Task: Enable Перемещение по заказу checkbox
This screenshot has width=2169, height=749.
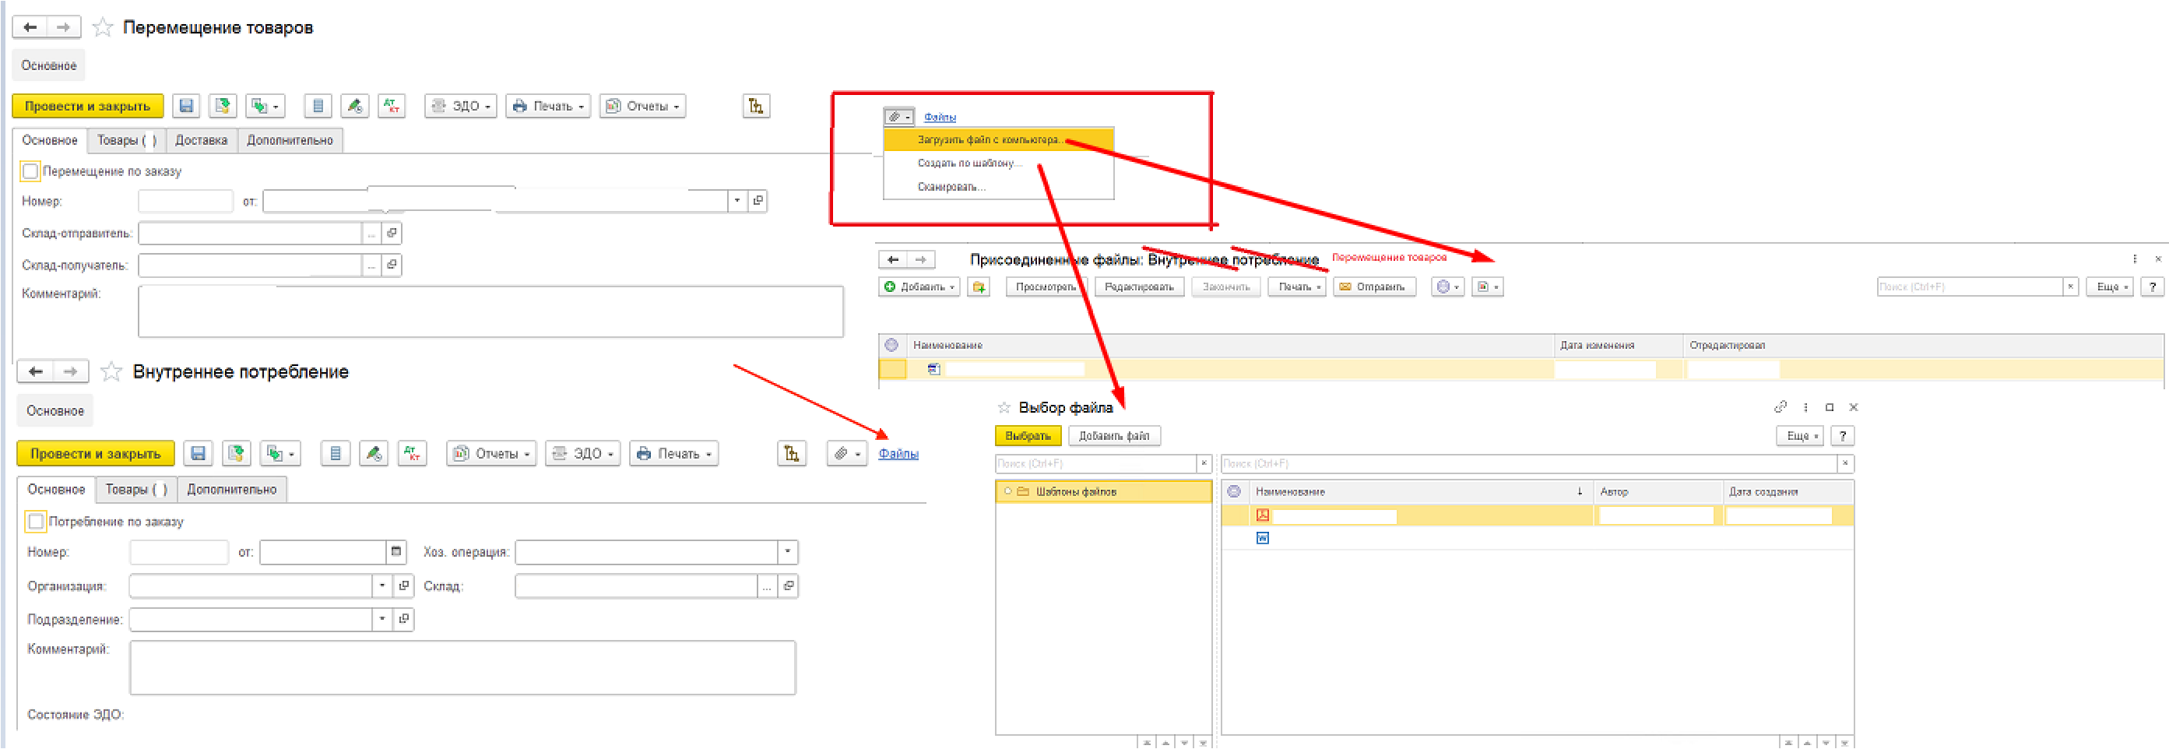Action: tap(30, 171)
